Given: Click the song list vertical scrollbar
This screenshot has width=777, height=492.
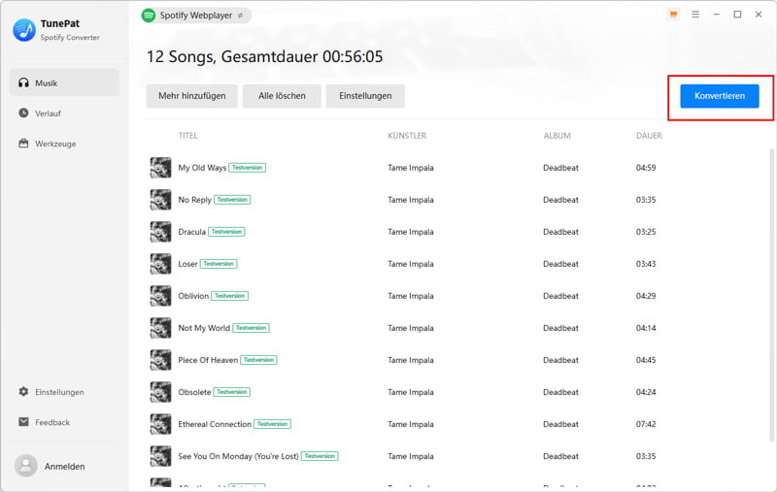Looking at the screenshot, I should click(771, 294).
